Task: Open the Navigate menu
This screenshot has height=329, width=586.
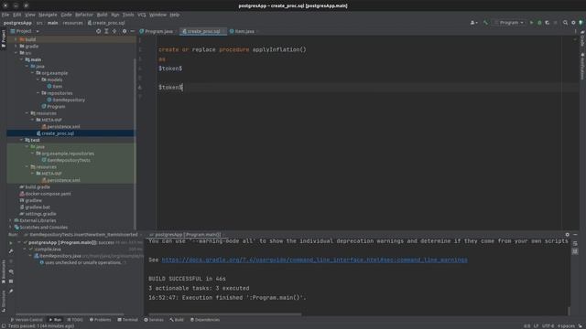Action: point(48,15)
